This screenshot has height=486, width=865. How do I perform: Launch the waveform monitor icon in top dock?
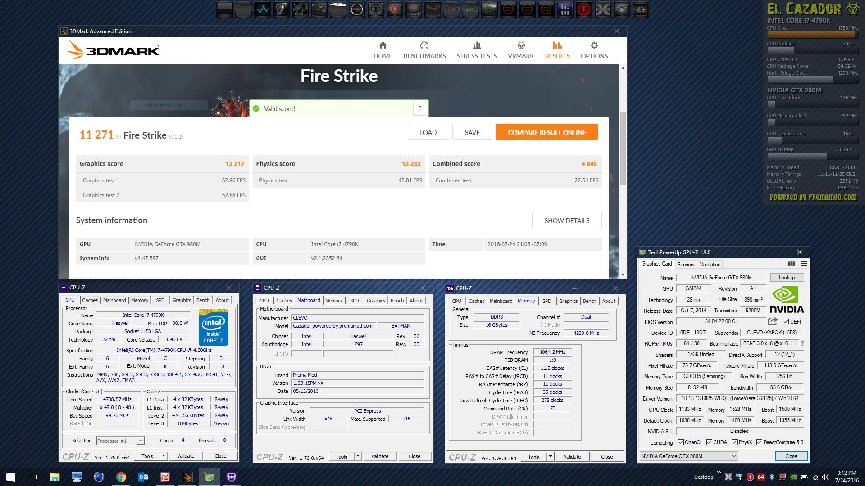tap(262, 9)
